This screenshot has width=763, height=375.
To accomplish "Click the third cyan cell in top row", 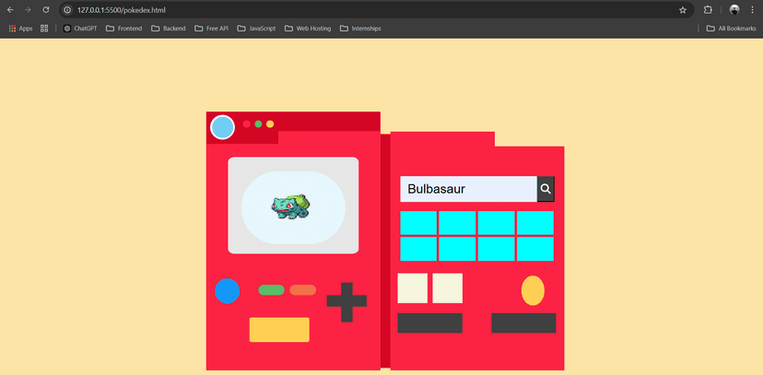I will pyautogui.click(x=497, y=223).
